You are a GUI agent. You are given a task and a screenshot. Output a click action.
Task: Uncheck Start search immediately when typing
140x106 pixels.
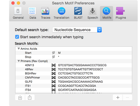17,37
